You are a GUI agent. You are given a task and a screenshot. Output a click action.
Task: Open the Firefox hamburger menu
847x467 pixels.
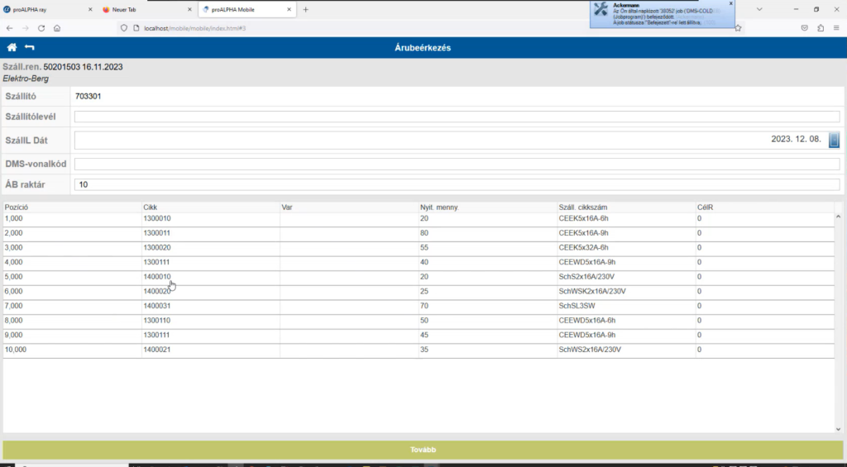tap(836, 27)
